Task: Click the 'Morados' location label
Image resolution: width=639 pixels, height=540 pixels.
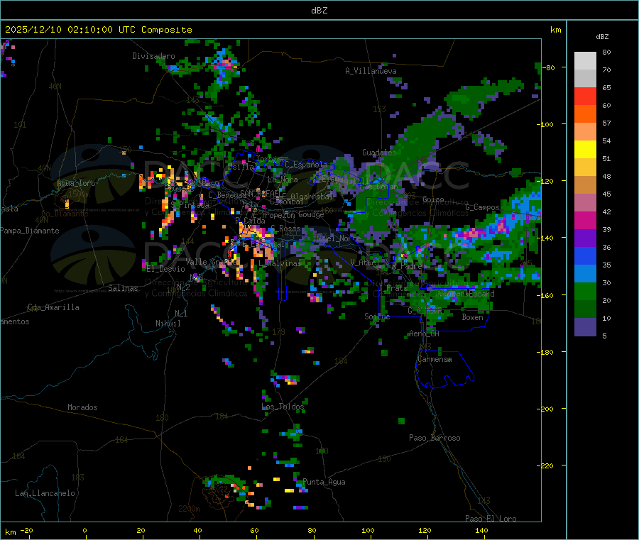Action: tap(83, 407)
